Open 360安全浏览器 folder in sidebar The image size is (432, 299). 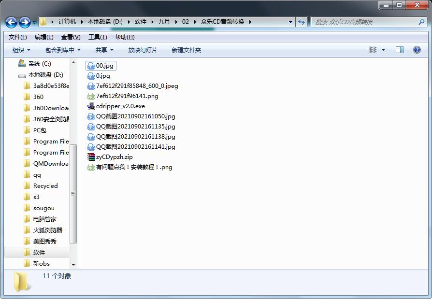(x=46, y=119)
